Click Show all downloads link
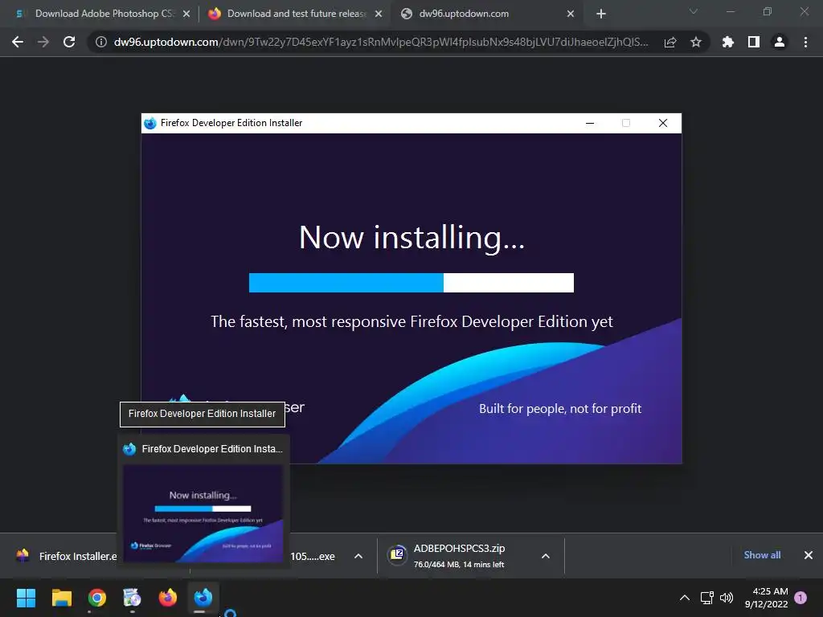823x617 pixels. pos(762,555)
